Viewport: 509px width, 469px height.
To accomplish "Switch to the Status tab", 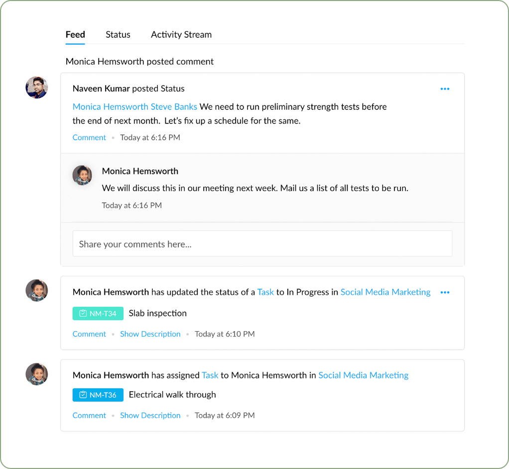I will coord(118,34).
